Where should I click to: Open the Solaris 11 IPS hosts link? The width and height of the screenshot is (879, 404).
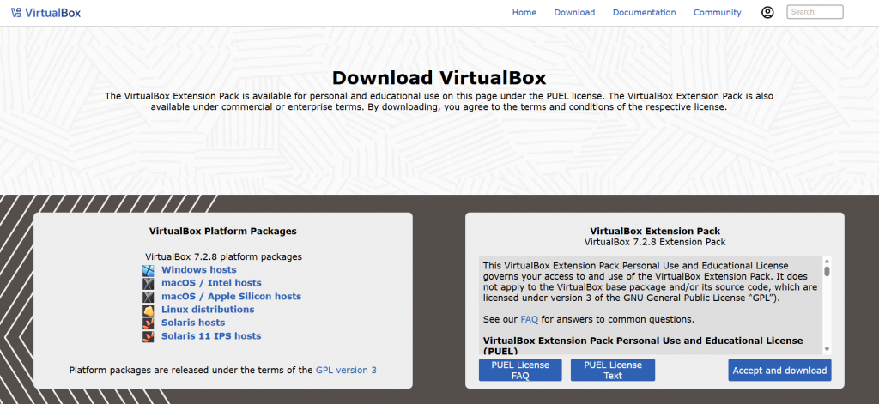coord(211,336)
